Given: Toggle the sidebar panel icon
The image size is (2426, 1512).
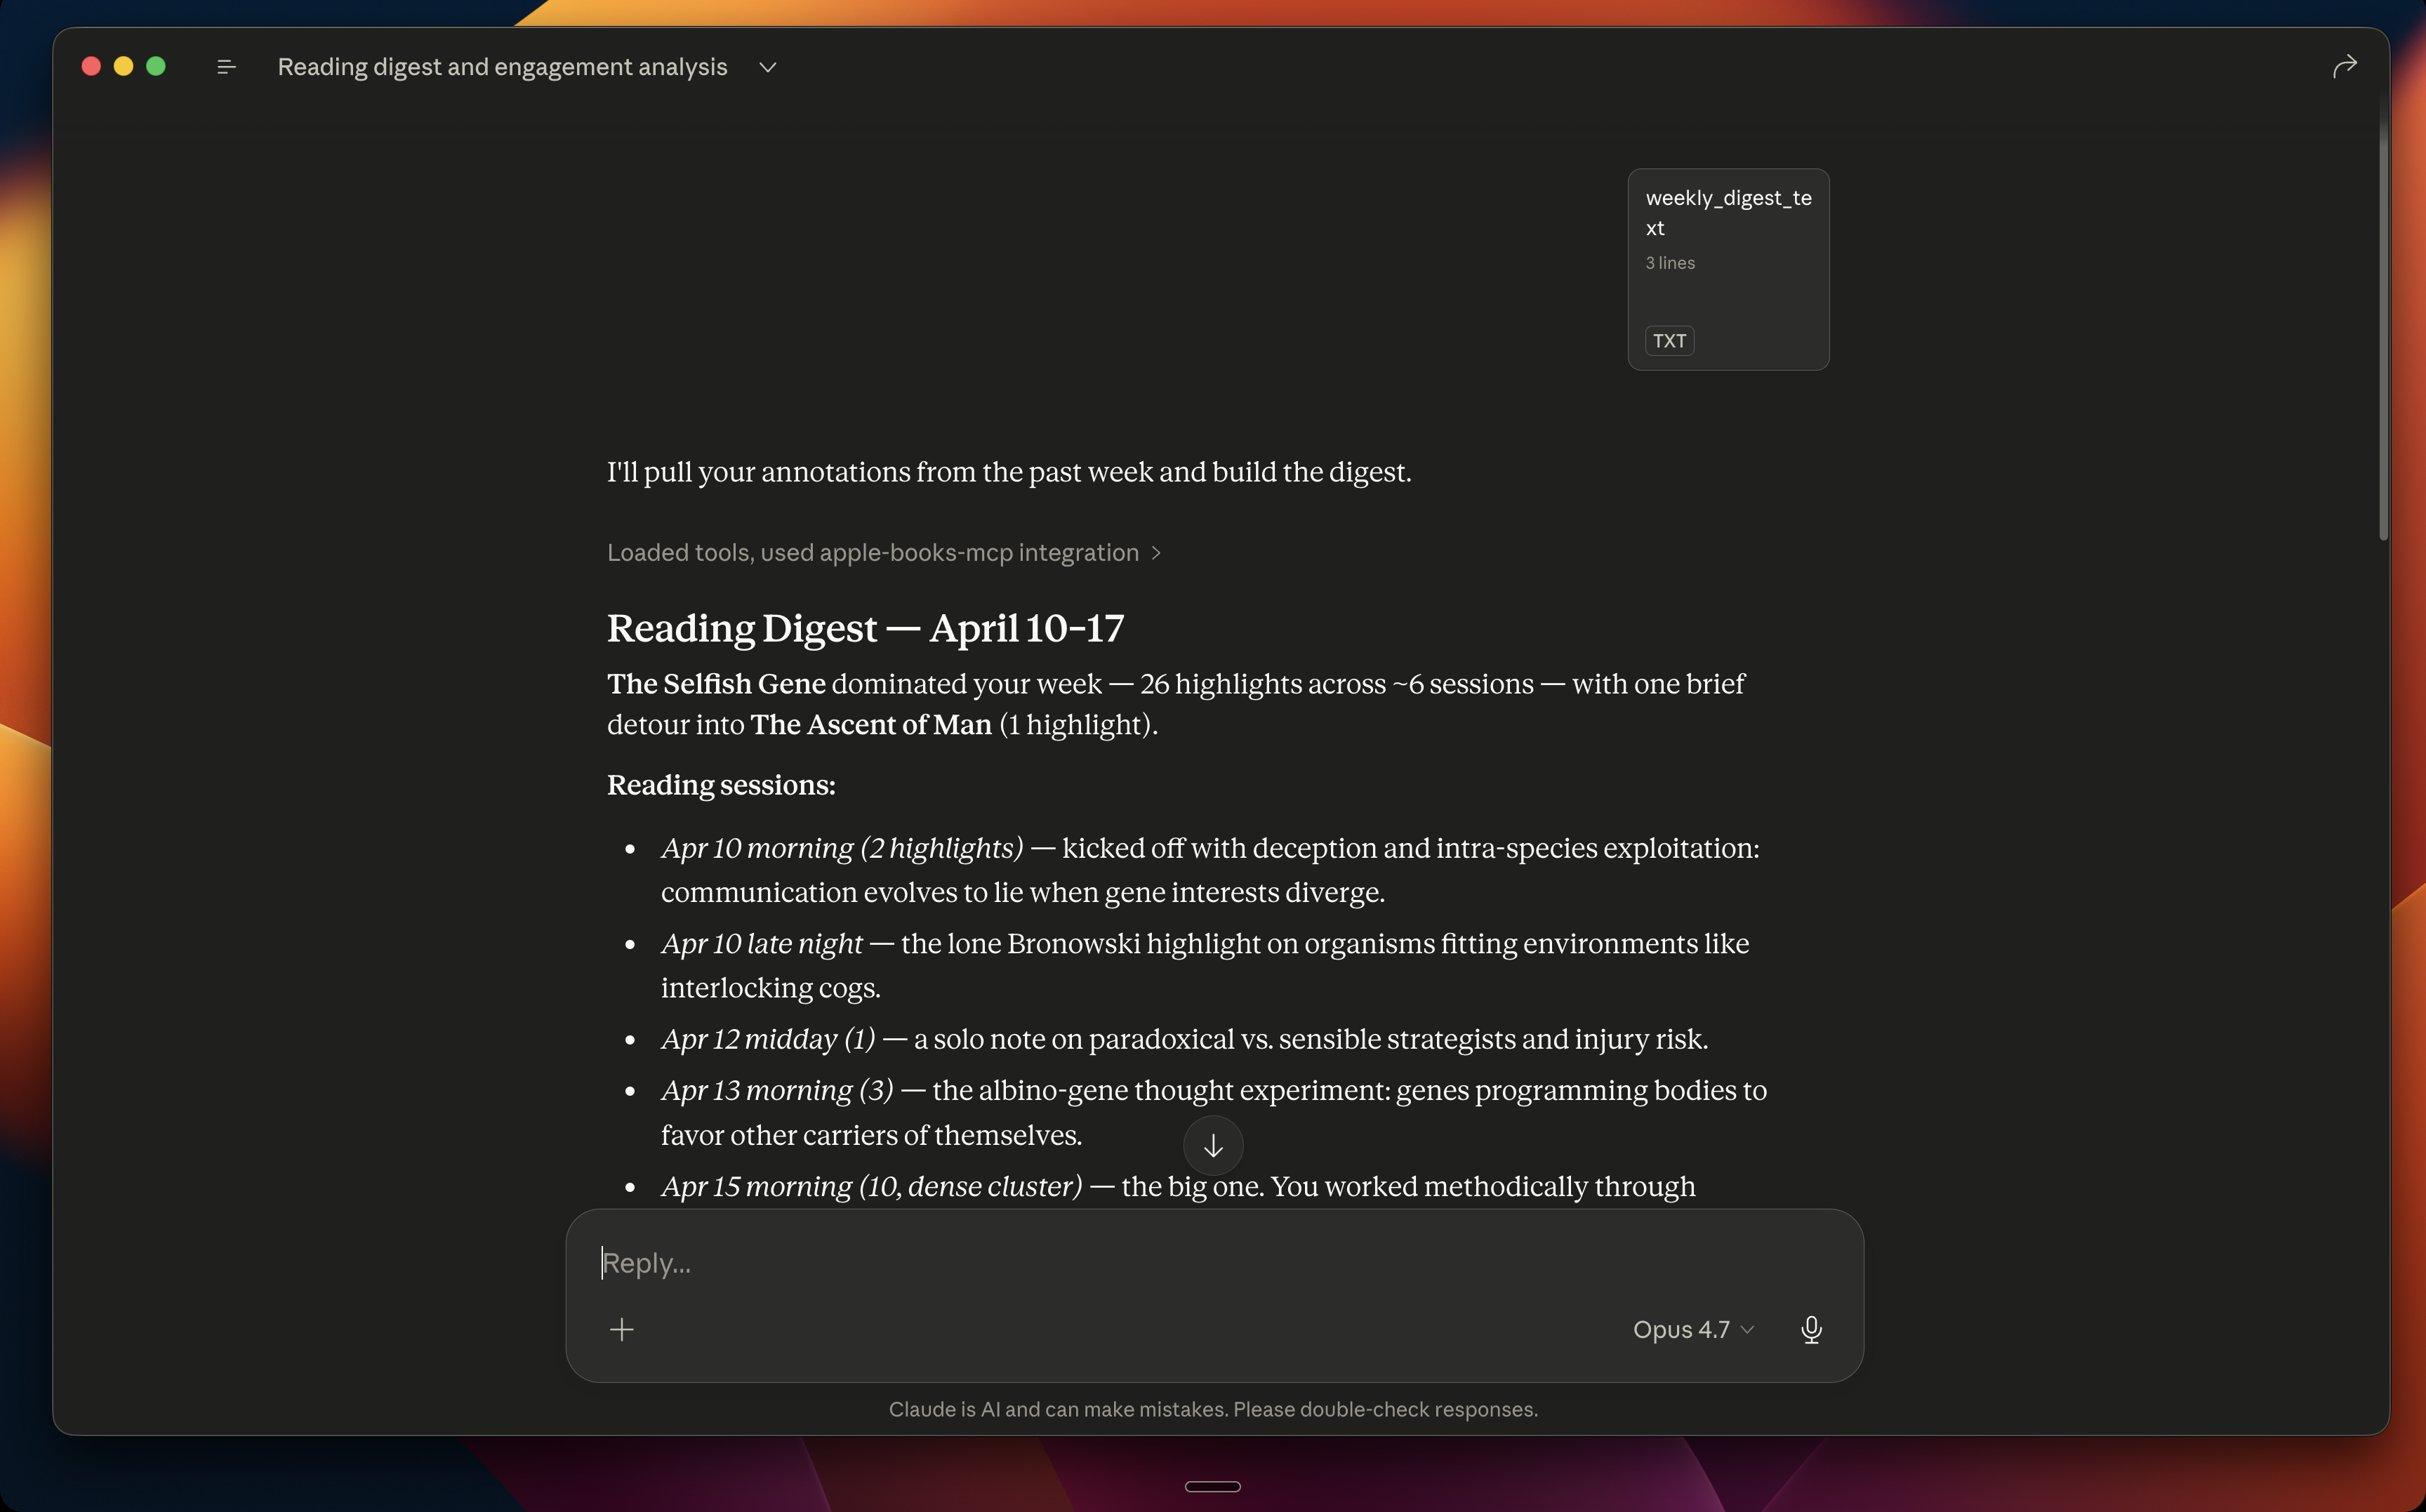Looking at the screenshot, I should (x=226, y=67).
